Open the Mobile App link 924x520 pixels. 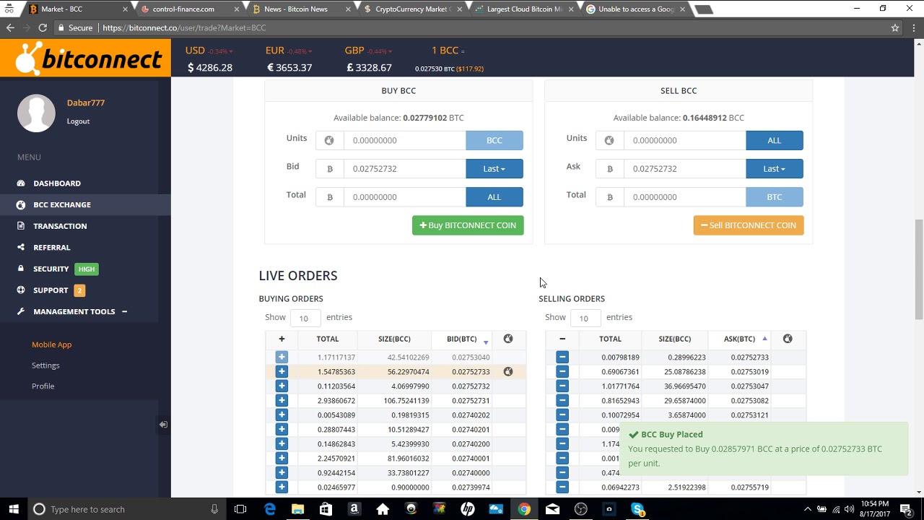click(51, 344)
